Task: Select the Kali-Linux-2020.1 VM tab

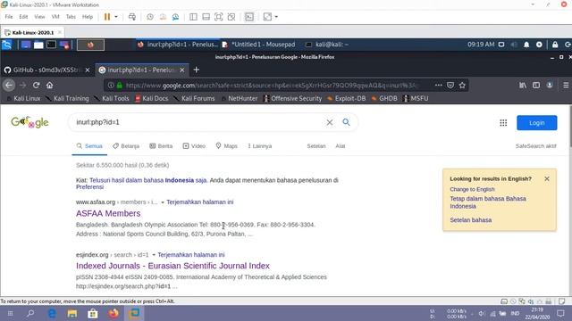Action: coord(32,32)
